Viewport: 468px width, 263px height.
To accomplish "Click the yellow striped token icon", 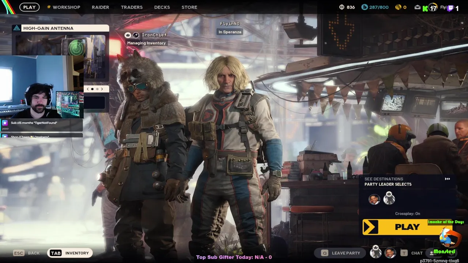I will pos(398,7).
